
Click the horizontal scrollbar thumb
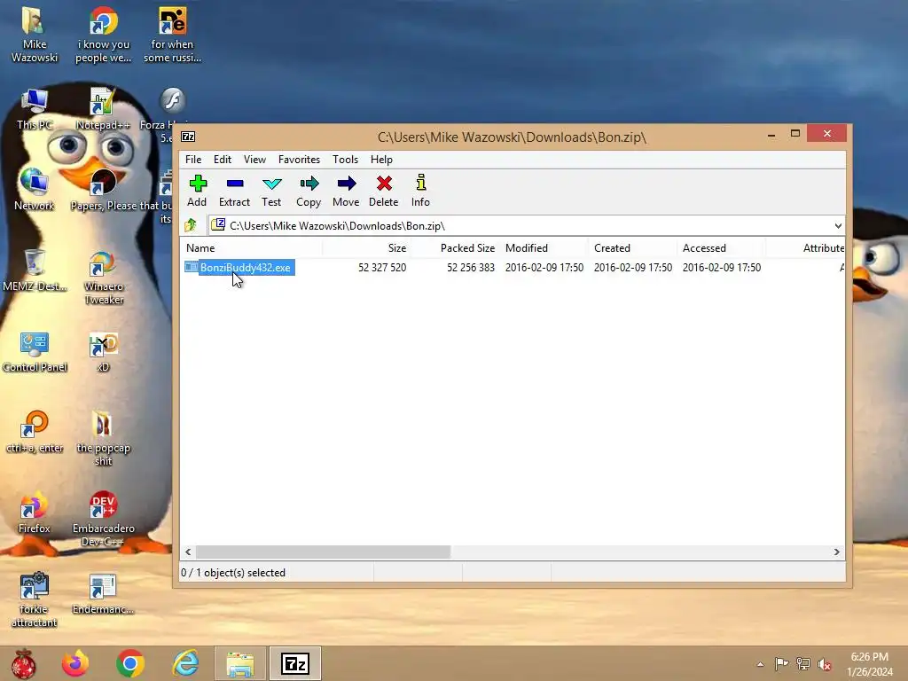click(x=323, y=552)
